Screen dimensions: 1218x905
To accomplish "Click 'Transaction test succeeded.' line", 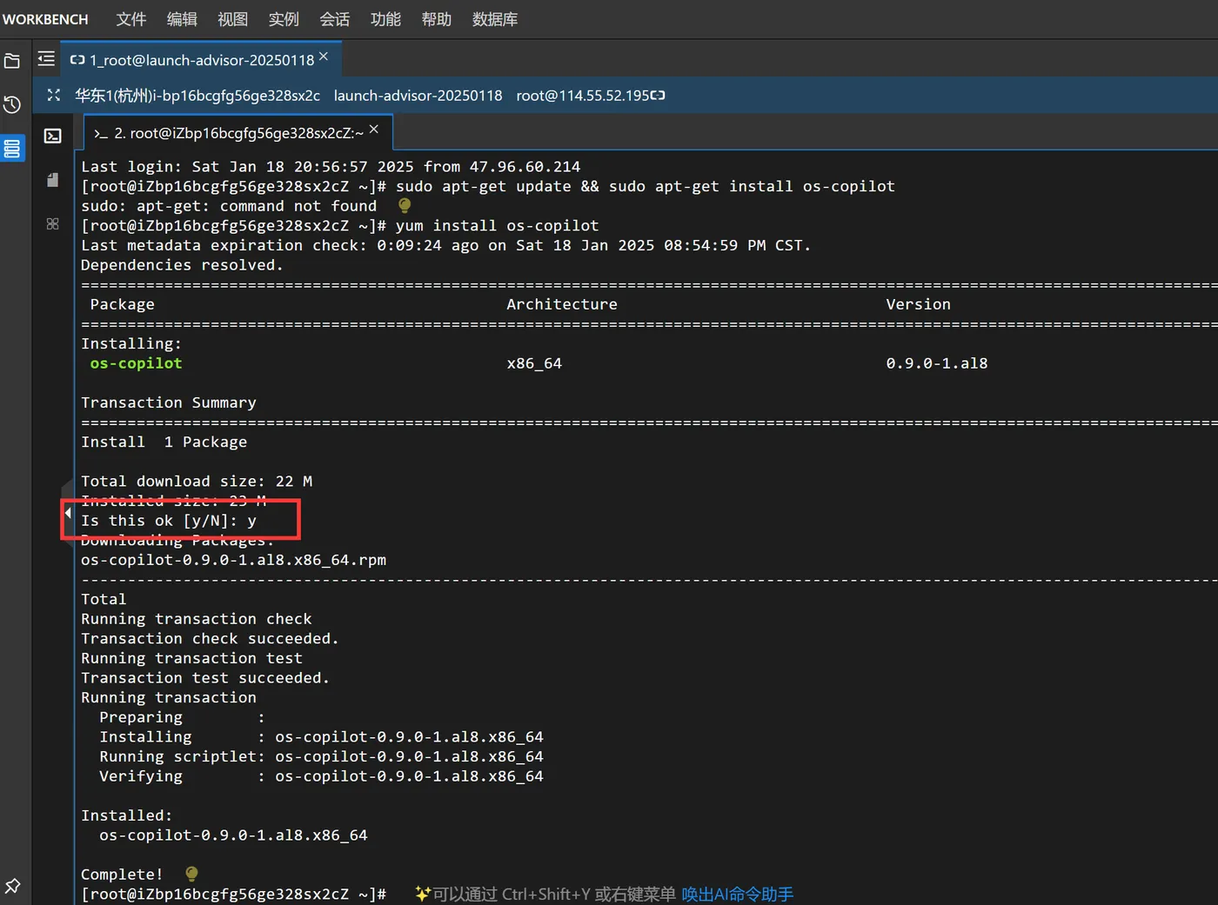I will tap(205, 677).
